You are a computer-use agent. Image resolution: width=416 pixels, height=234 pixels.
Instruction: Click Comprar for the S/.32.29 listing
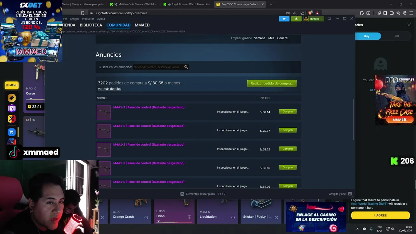tap(288, 149)
